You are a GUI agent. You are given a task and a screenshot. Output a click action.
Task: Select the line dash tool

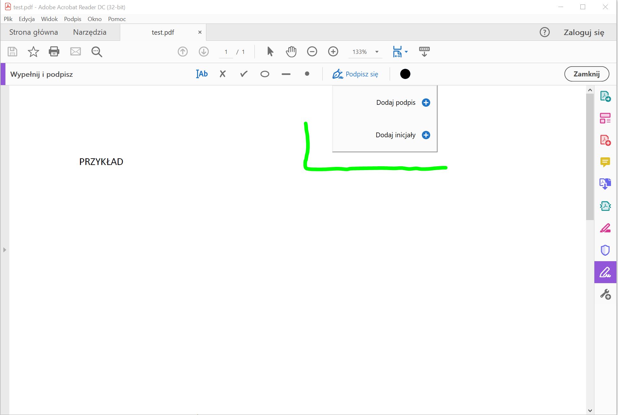pyautogui.click(x=286, y=74)
